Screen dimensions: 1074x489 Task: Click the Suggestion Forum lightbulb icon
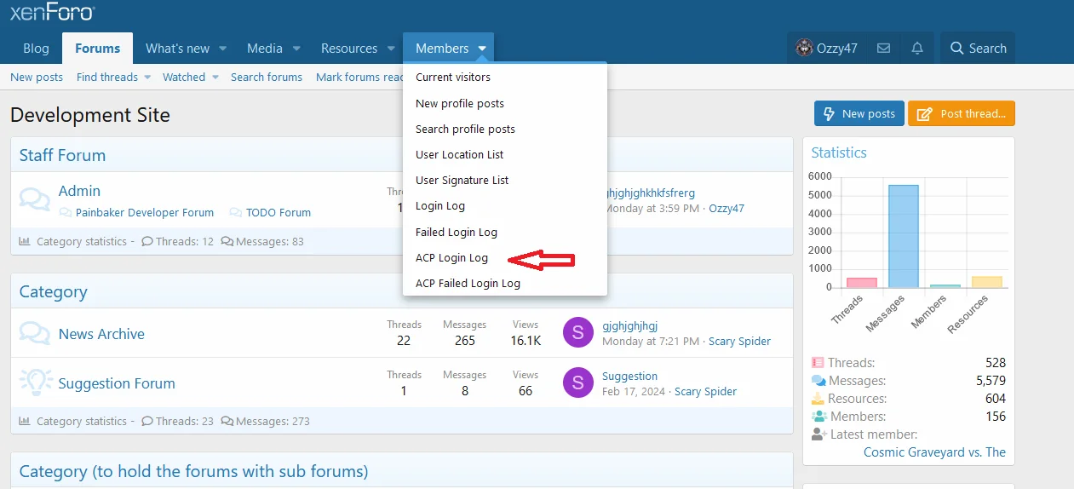34,383
